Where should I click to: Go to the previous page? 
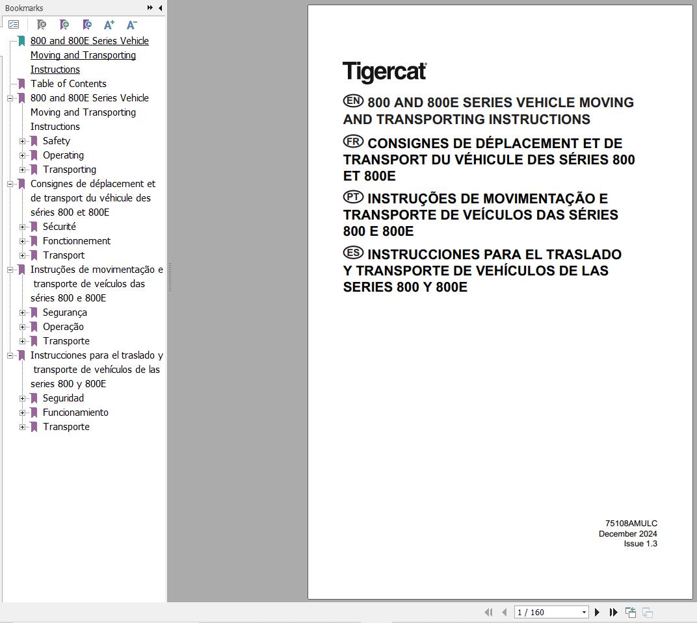pos(504,613)
